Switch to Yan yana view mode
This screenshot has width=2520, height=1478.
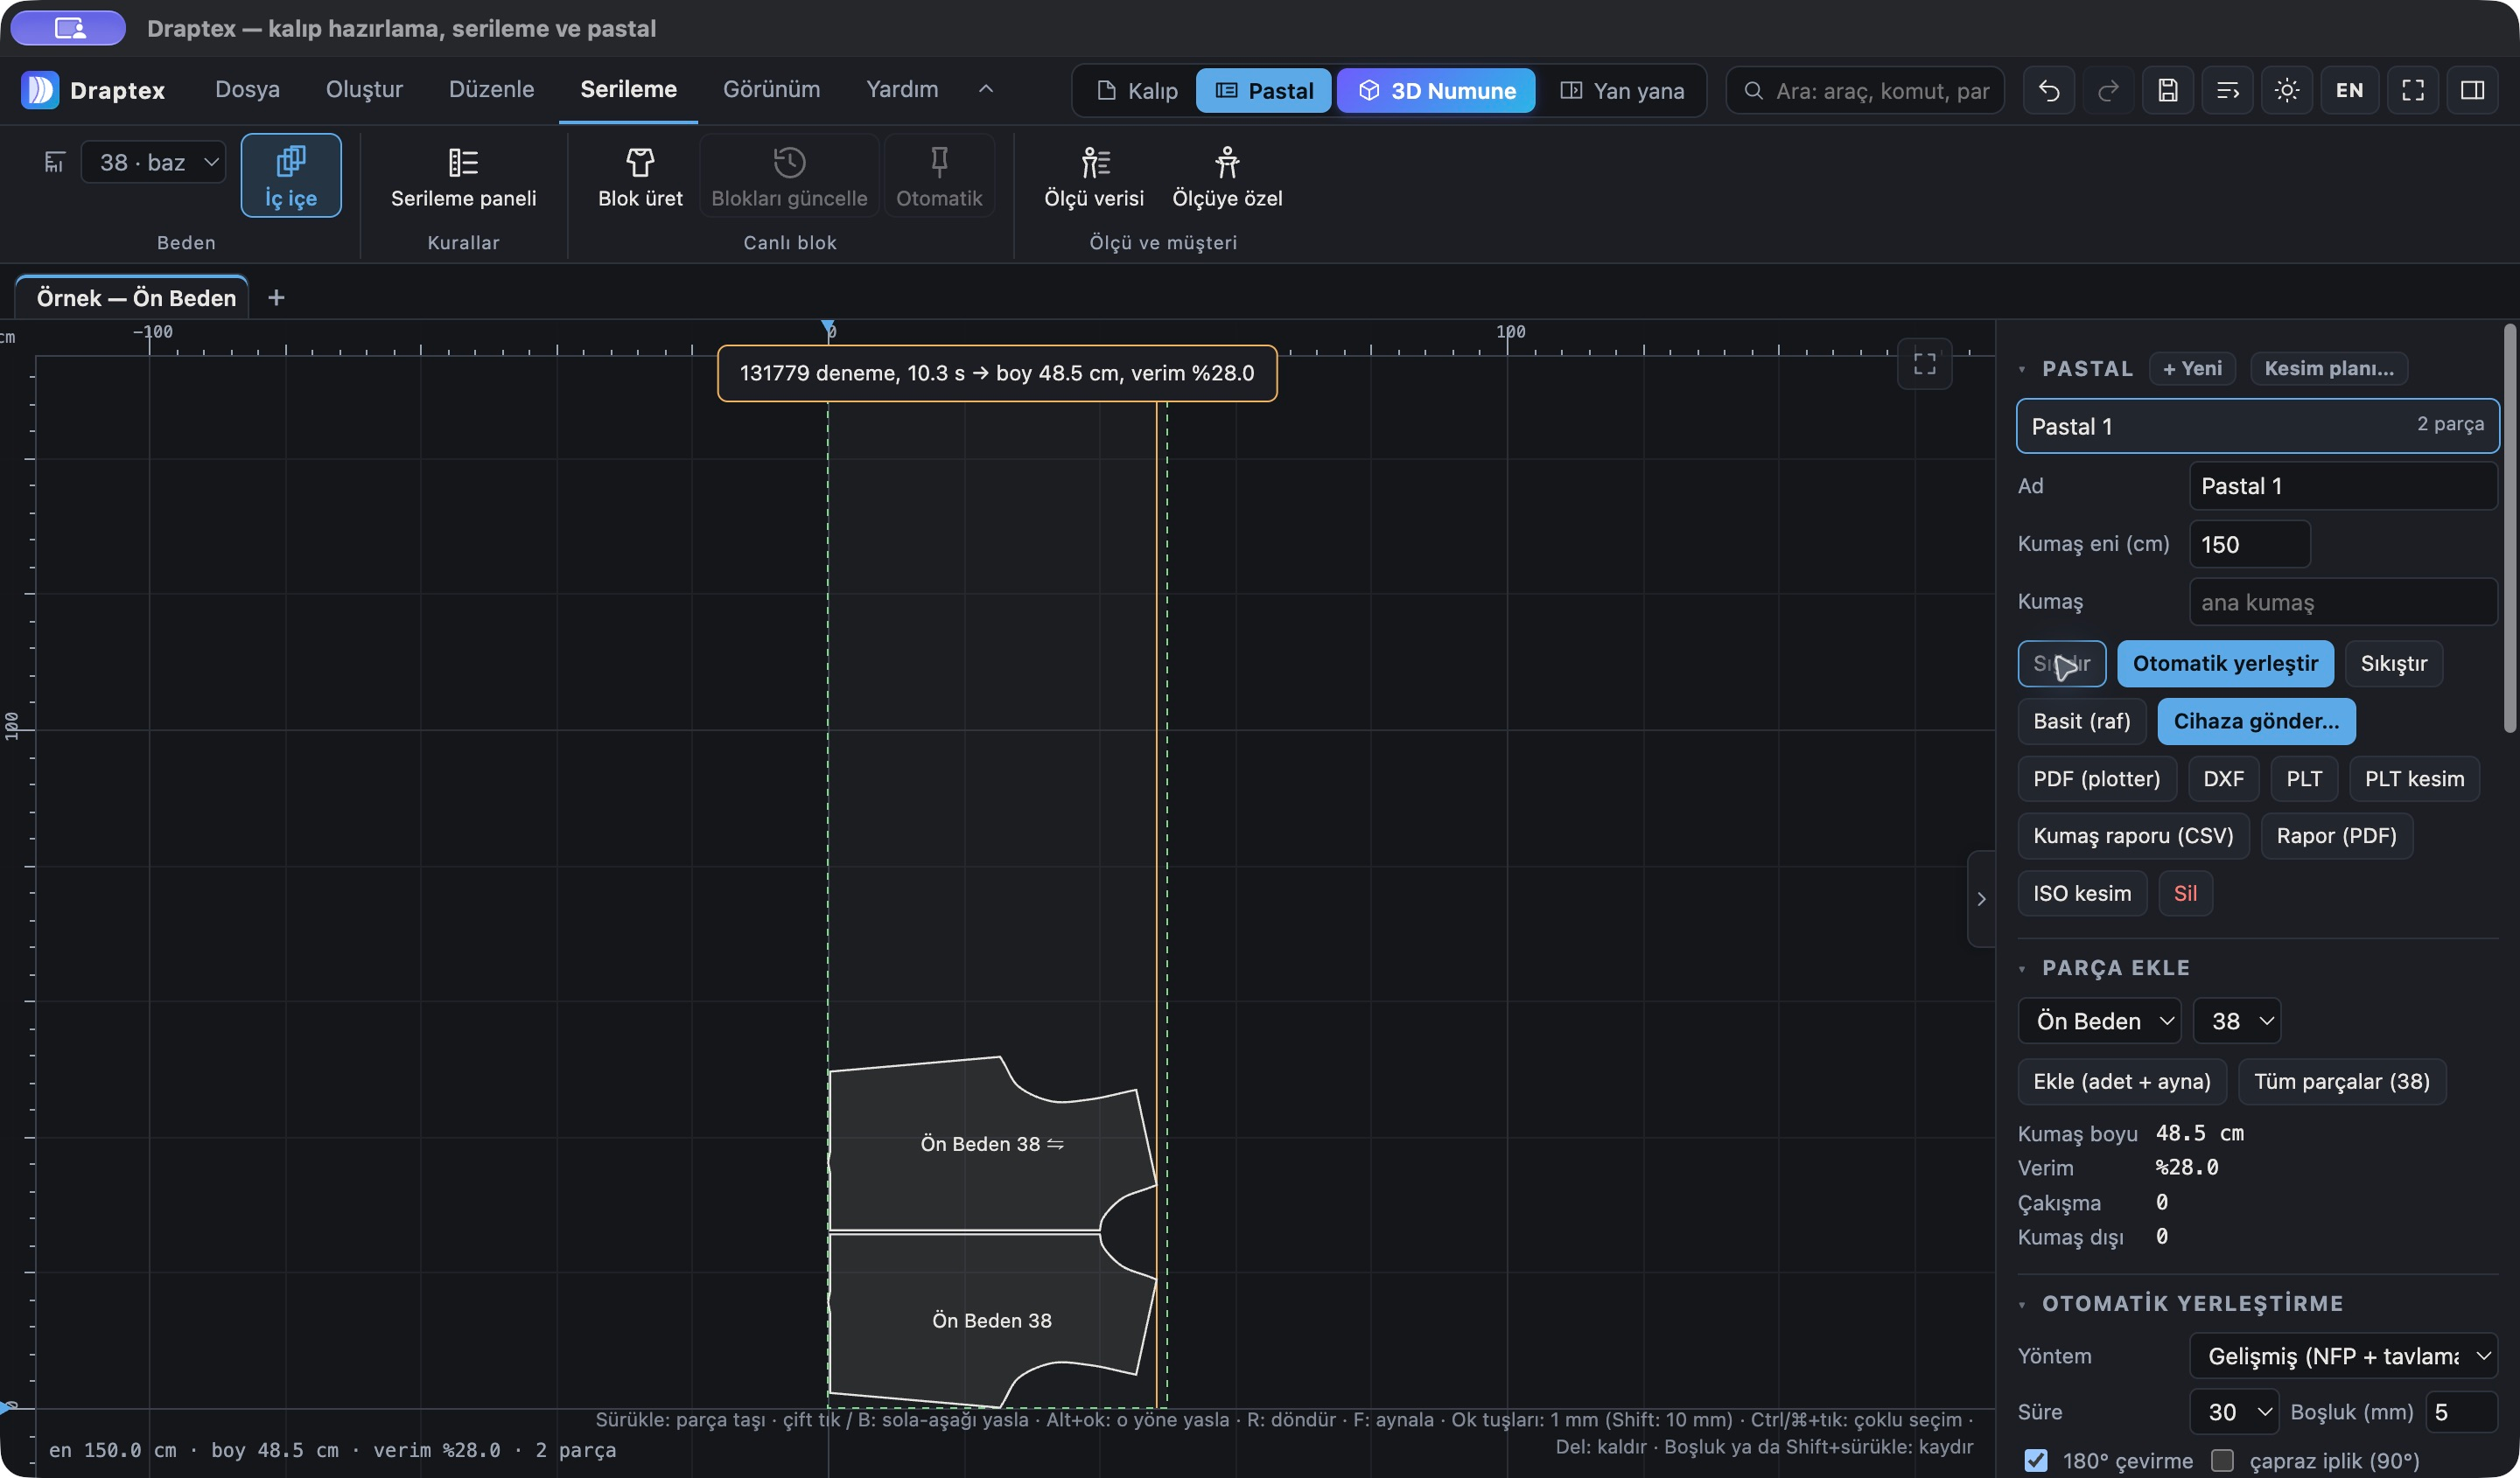tap(1622, 90)
